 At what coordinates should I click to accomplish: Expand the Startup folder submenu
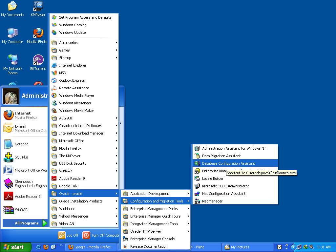pyautogui.click(x=84, y=58)
